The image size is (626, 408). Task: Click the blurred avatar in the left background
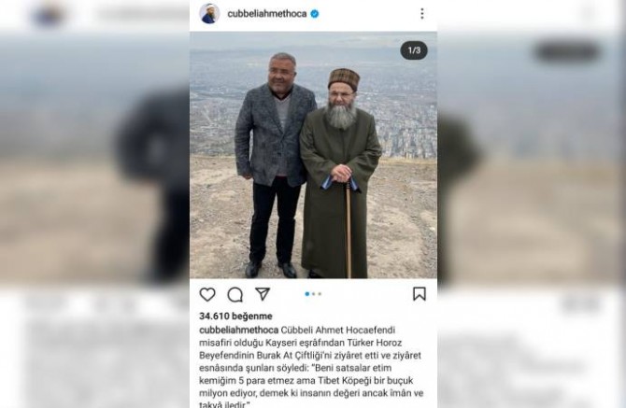click(x=48, y=15)
